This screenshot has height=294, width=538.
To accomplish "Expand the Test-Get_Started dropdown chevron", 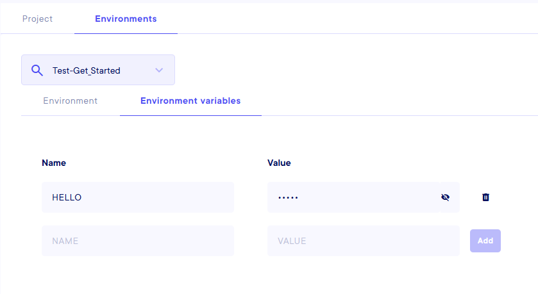I will click(159, 70).
